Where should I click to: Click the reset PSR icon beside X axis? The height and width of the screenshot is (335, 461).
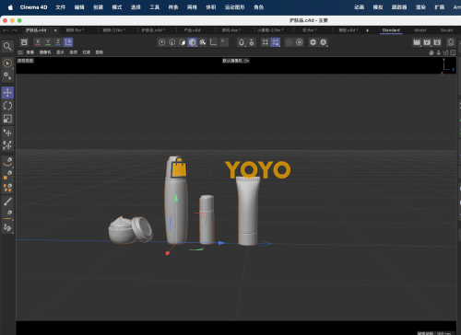pos(24,42)
